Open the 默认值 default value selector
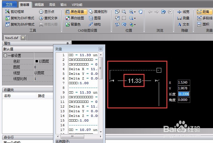This screenshot has height=143, width=213. [28, 49]
